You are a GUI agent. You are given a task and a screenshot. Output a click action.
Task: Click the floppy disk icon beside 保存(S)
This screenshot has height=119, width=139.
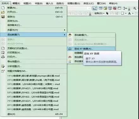point(3,17)
